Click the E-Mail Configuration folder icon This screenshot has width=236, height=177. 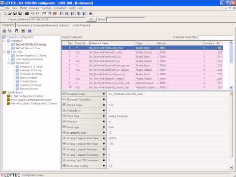point(9,96)
